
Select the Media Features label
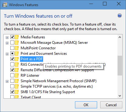[x=33, y=37]
